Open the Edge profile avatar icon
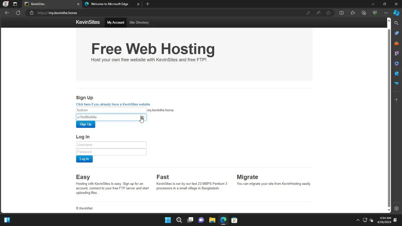402x226 pixels. (6, 4)
